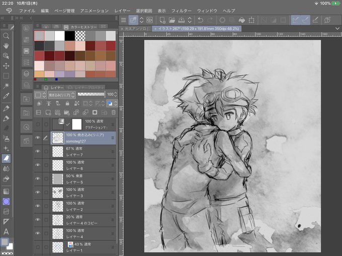
Task: Show the gradient map layer visibility box
Action: pyautogui.click(x=38, y=124)
